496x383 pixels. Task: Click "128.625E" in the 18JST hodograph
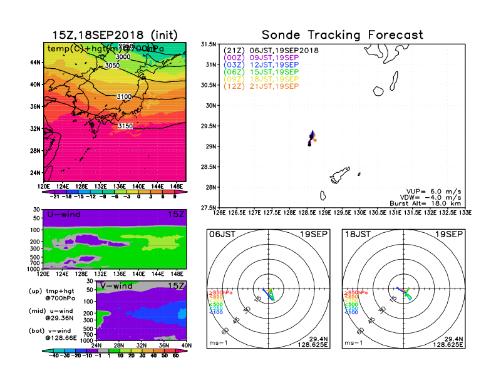click(448, 344)
